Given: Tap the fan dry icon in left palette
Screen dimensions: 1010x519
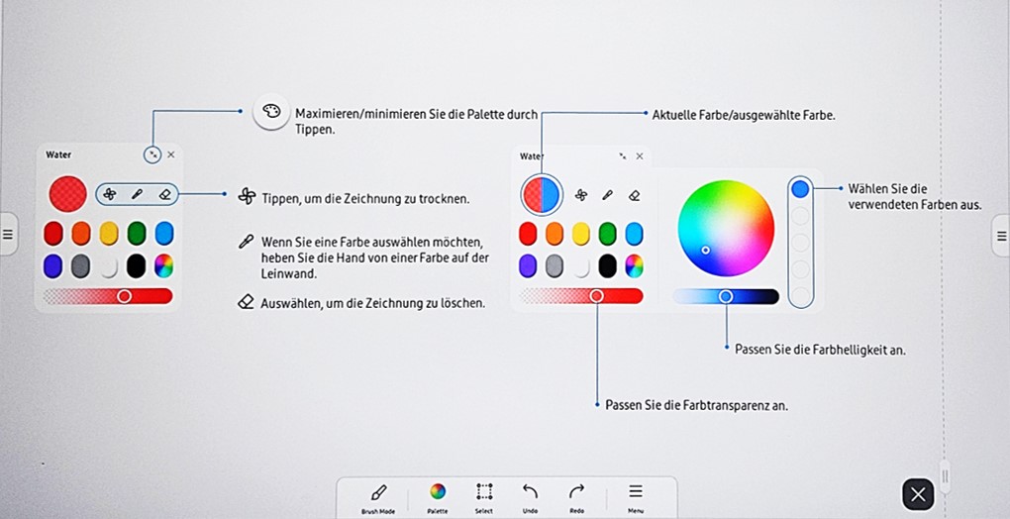Looking at the screenshot, I should click(110, 194).
